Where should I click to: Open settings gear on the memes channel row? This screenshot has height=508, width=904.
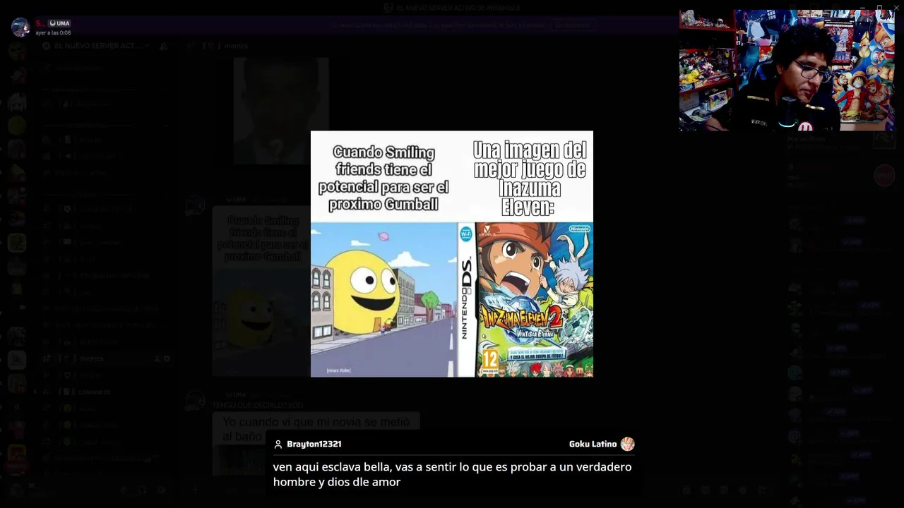[167, 359]
